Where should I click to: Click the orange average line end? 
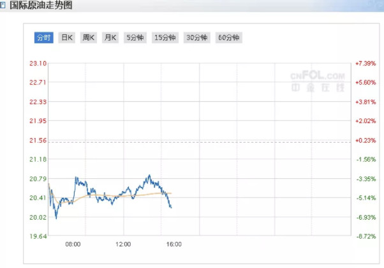171,194
